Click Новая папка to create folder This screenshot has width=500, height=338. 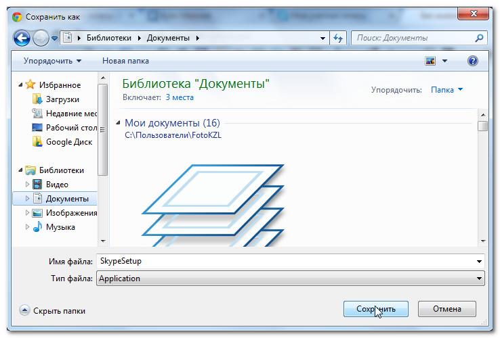[x=125, y=61]
